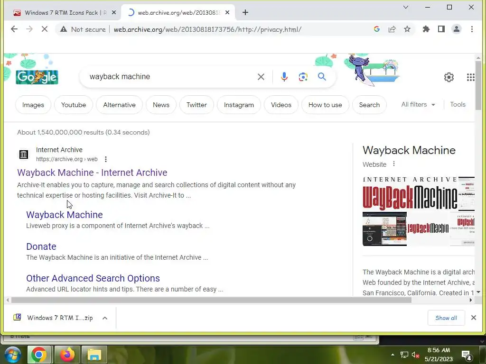
Task: Click the small Wayback Machine logo thumbnail
Action: pyautogui.click(x=428, y=228)
